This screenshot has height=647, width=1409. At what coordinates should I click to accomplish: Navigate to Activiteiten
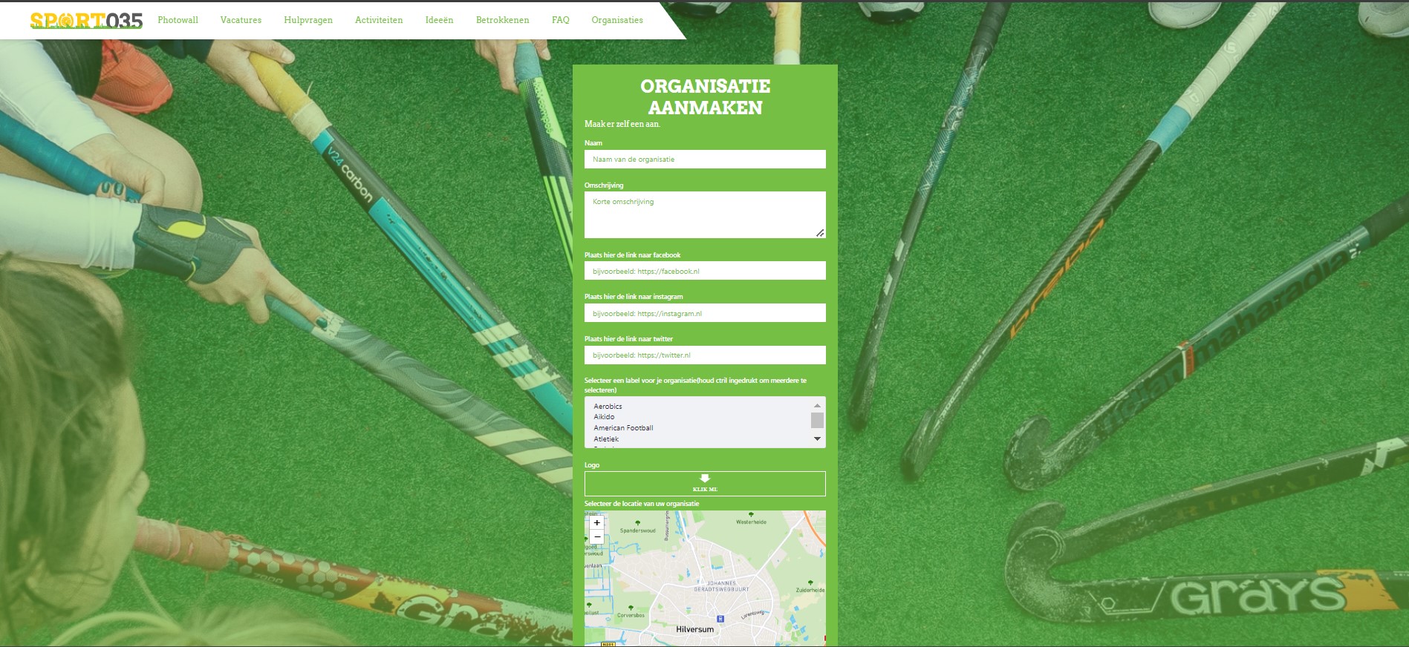click(379, 20)
